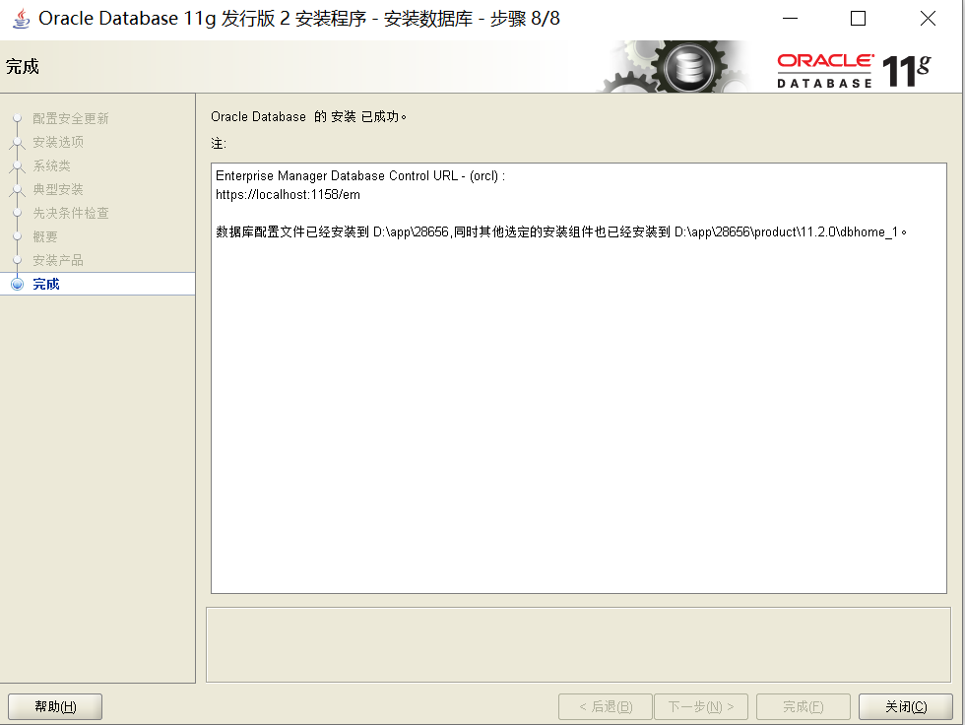Maximize the installer window

coord(858,19)
